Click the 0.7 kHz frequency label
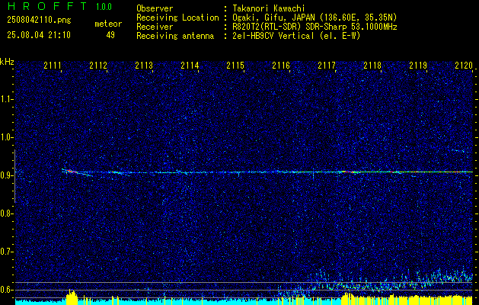 (x=6, y=252)
